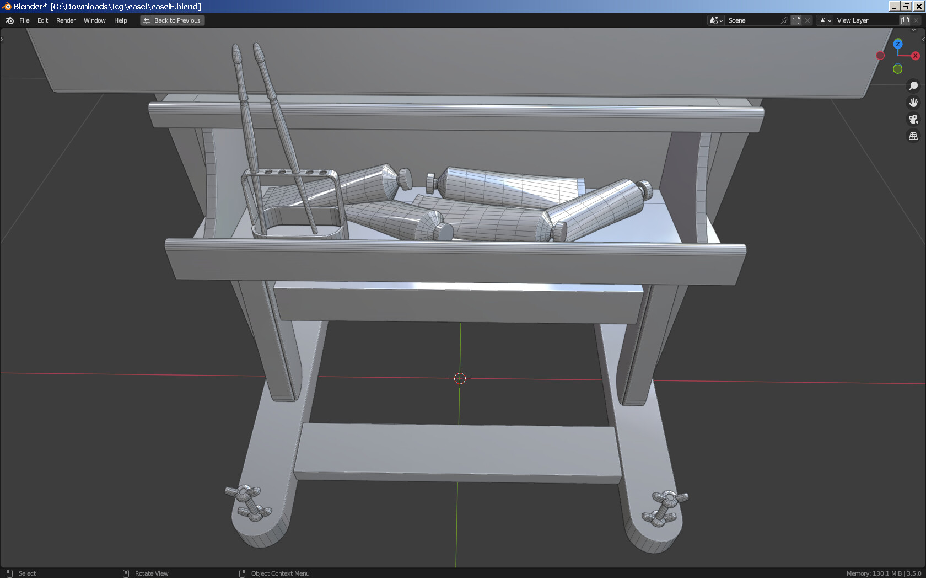Open the Scene browse dropdown
926x579 pixels.
[716, 20]
